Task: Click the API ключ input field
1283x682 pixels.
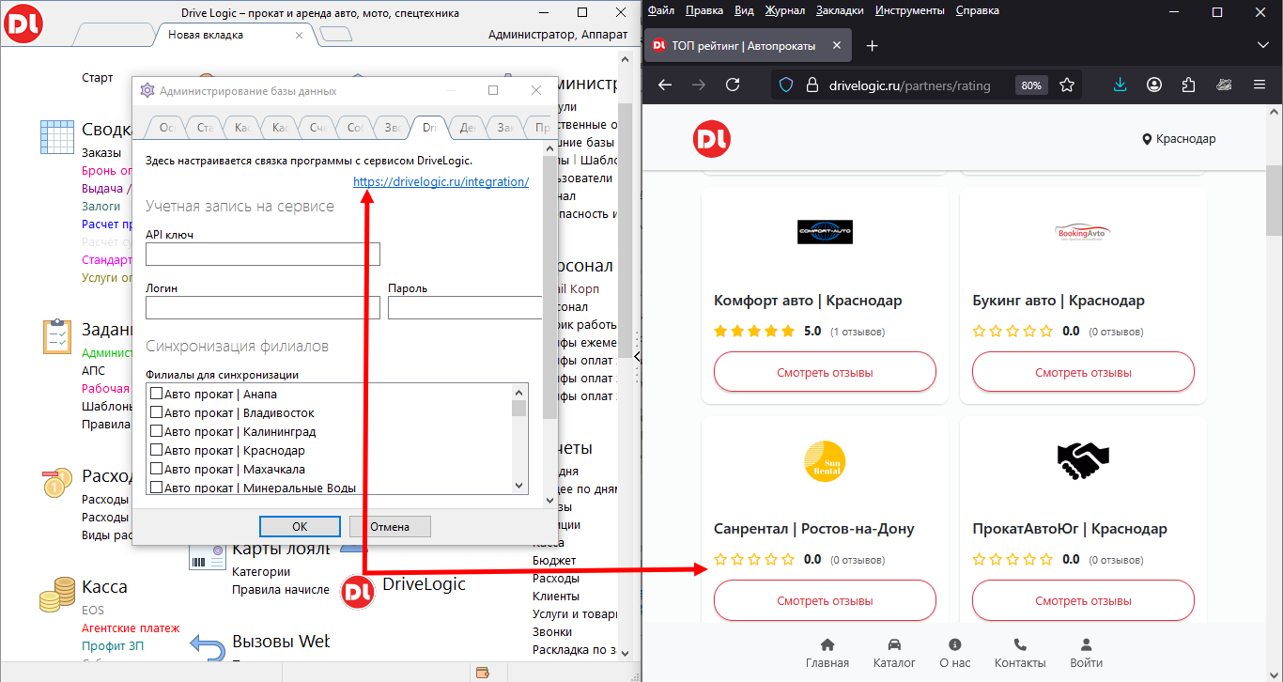Action: point(263,254)
